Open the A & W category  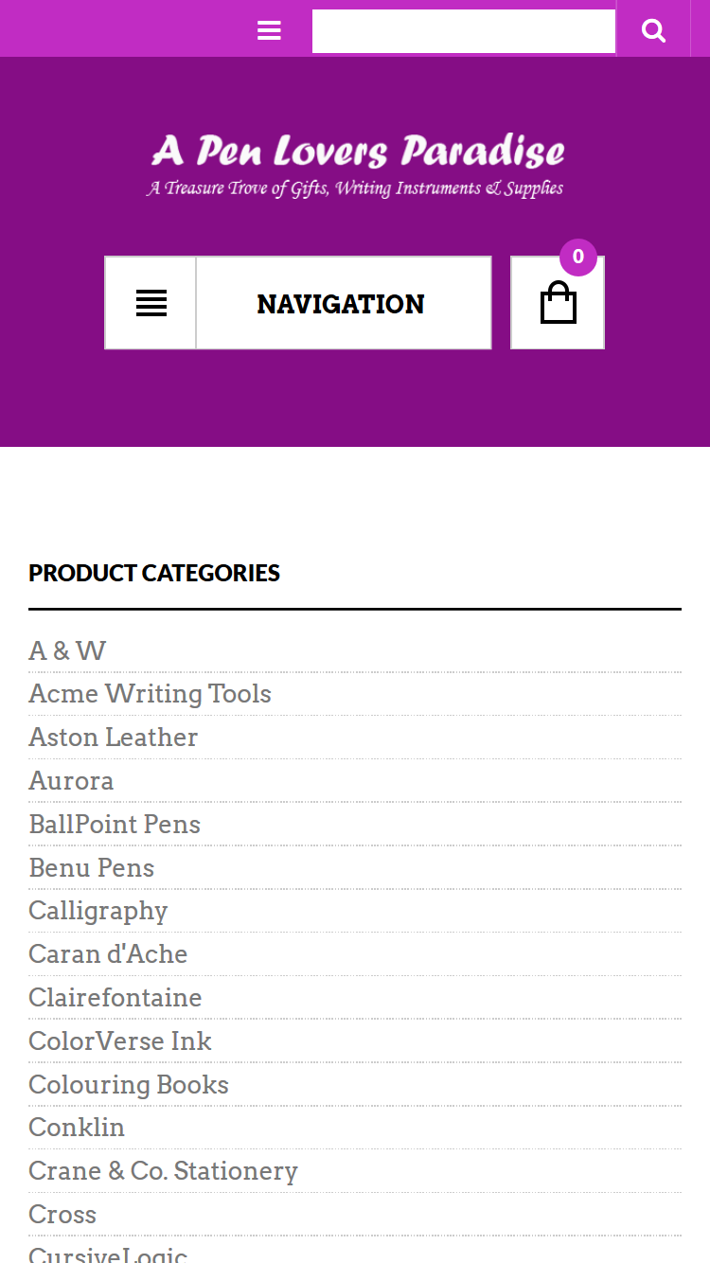pos(67,650)
